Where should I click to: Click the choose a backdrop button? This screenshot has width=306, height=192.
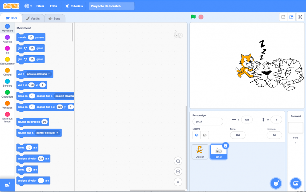pos(296,183)
